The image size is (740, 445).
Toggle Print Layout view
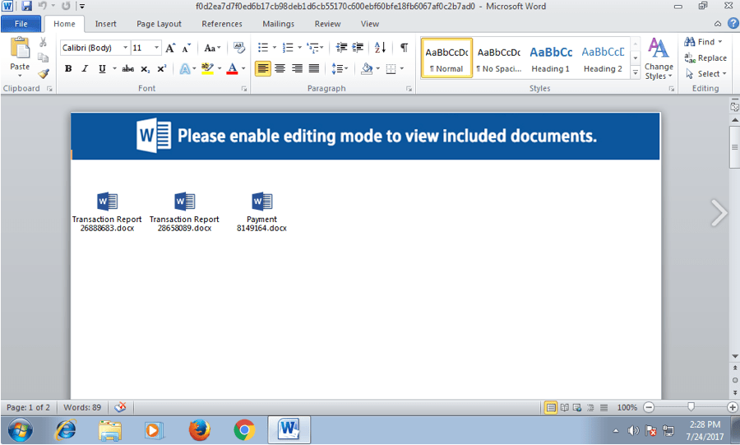[551, 408]
